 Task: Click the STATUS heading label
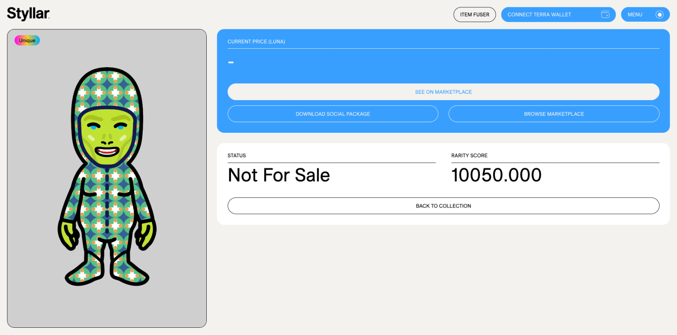(237, 156)
